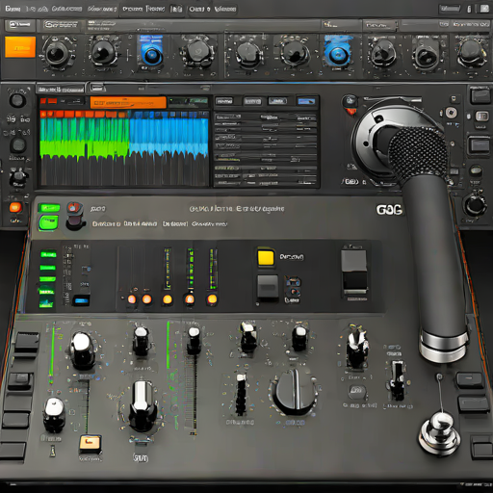Click the small white-capped knob at the mixer's bottom left
Viewport: 493px width, 493px height.
click(x=54, y=414)
